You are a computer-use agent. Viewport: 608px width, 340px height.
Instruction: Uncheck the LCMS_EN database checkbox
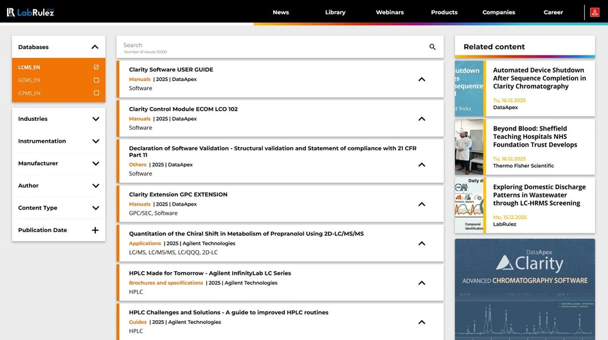click(96, 67)
